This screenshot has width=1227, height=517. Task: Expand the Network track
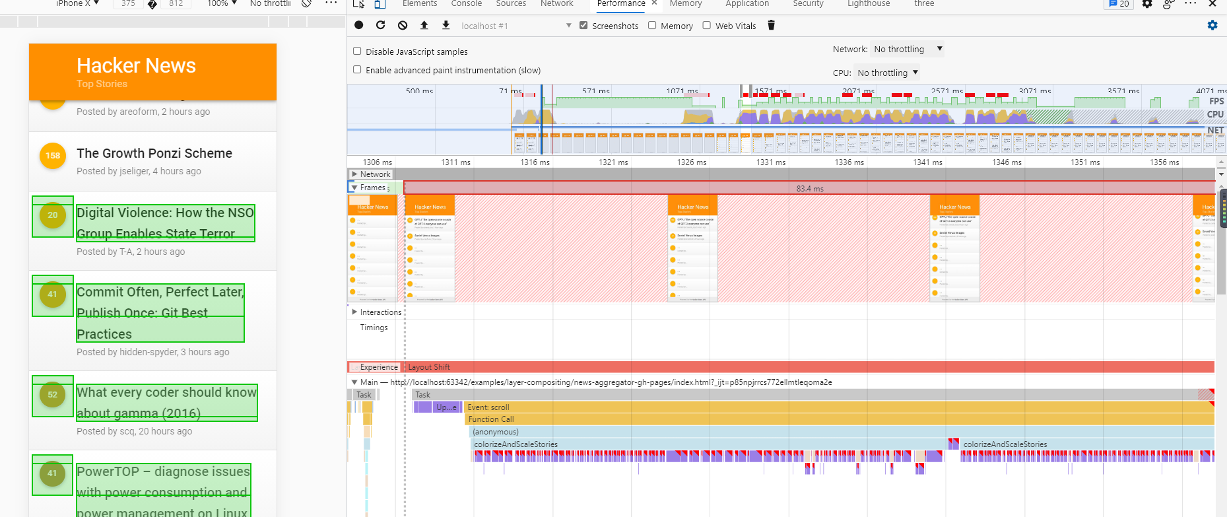click(354, 174)
